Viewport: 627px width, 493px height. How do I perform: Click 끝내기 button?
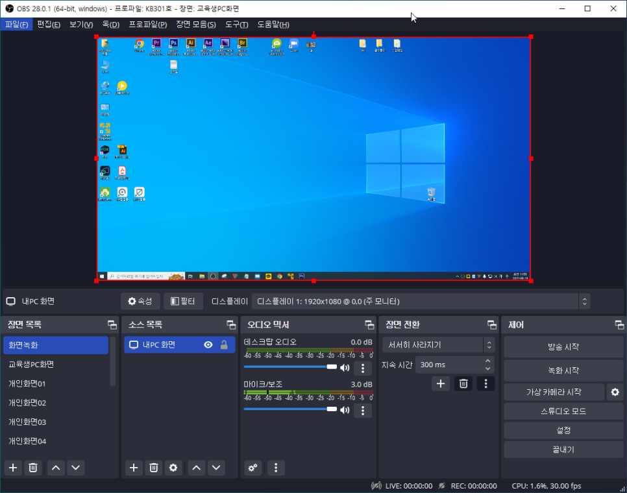click(x=563, y=450)
